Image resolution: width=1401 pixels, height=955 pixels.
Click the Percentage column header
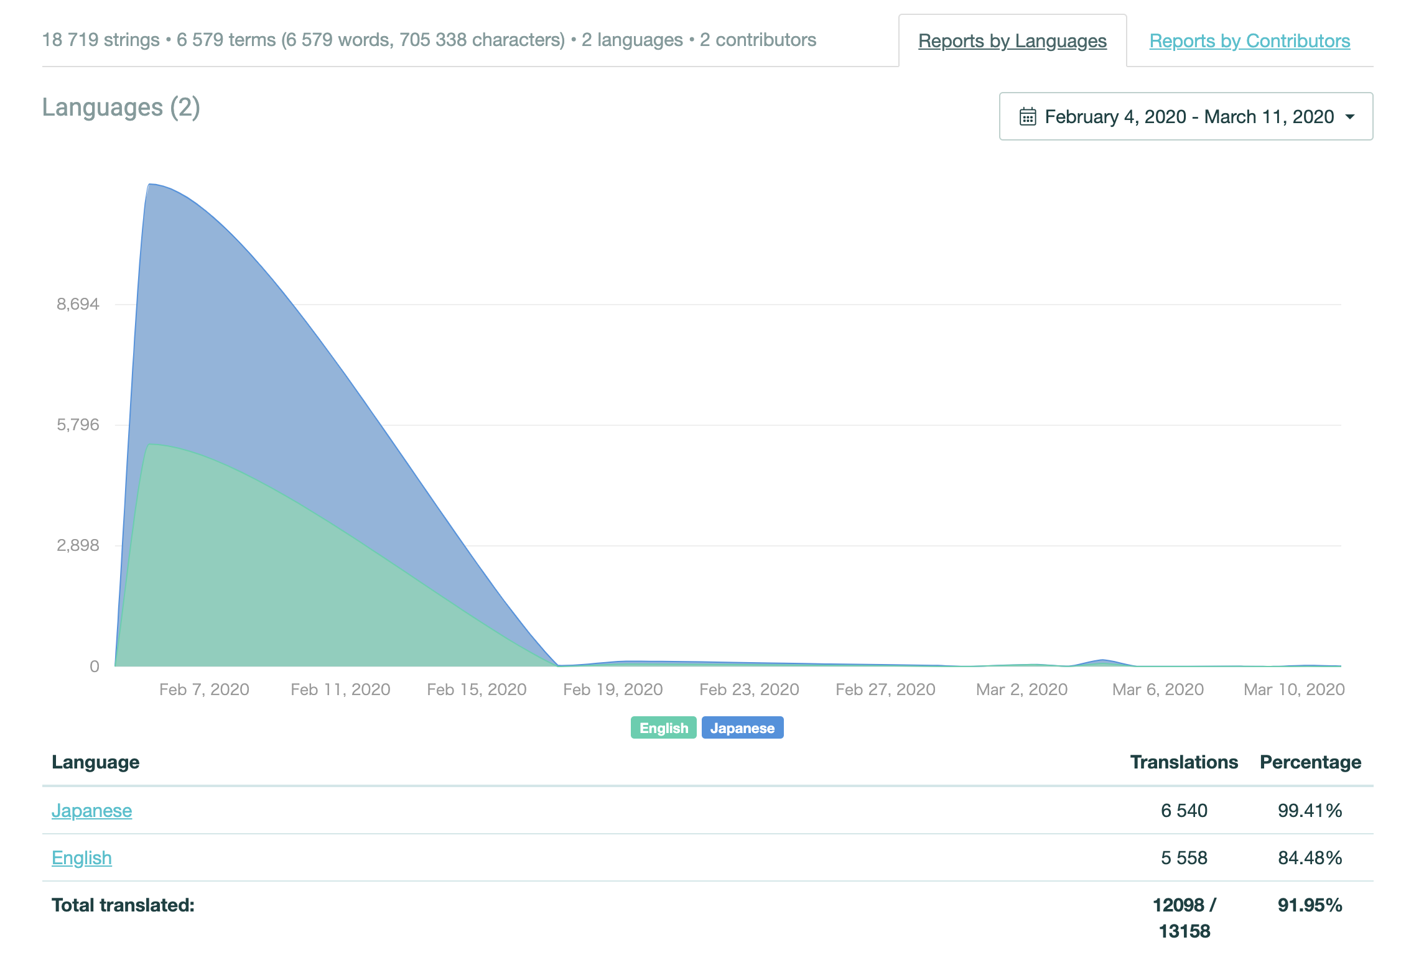(1310, 762)
